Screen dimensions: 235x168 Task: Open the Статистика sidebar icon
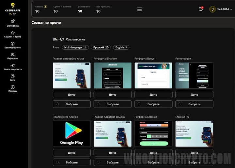(13, 21)
